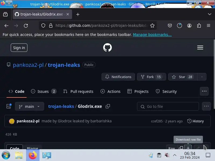This screenshot has width=215, height=161.
Task: Reload the page with the refresh icon
Action: point(26,25)
